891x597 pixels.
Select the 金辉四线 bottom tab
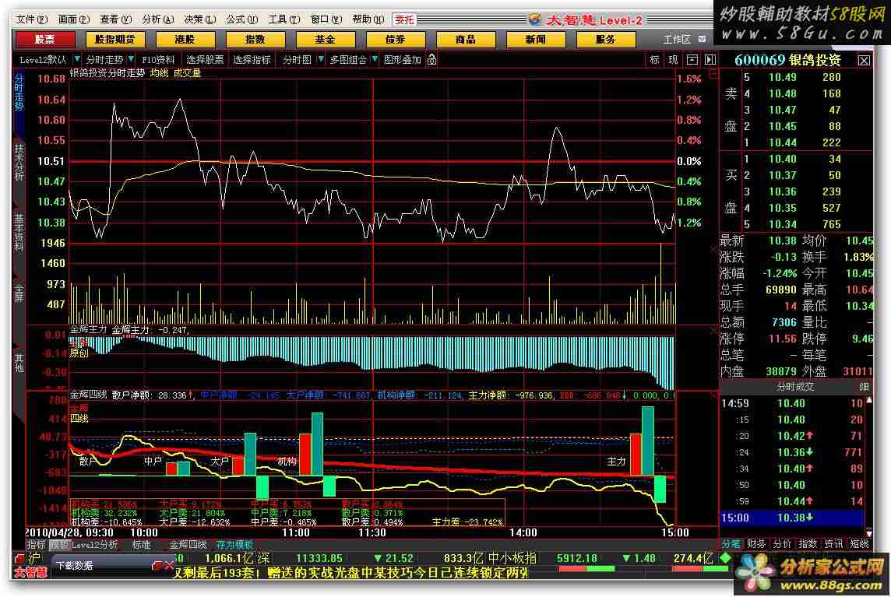pos(188,544)
